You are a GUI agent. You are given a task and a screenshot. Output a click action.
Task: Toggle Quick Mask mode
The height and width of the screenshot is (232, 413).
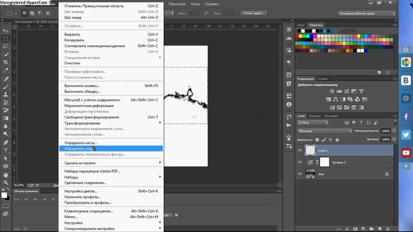6,206
